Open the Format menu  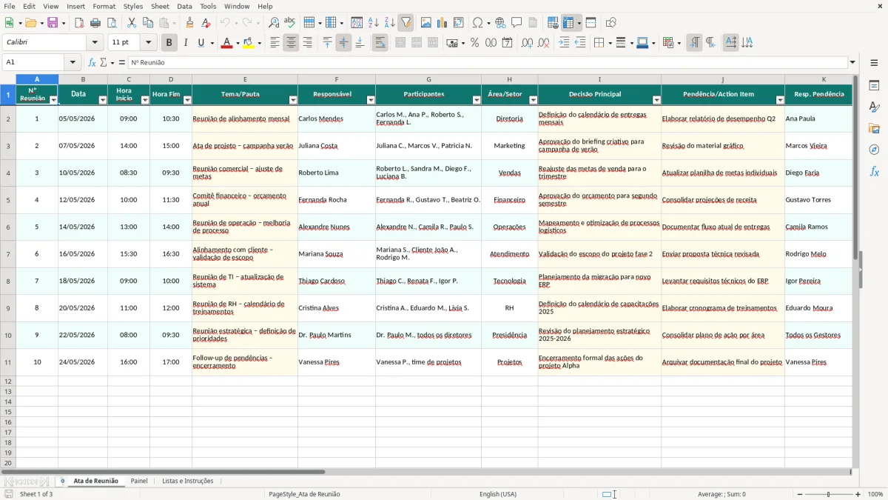pyautogui.click(x=104, y=6)
